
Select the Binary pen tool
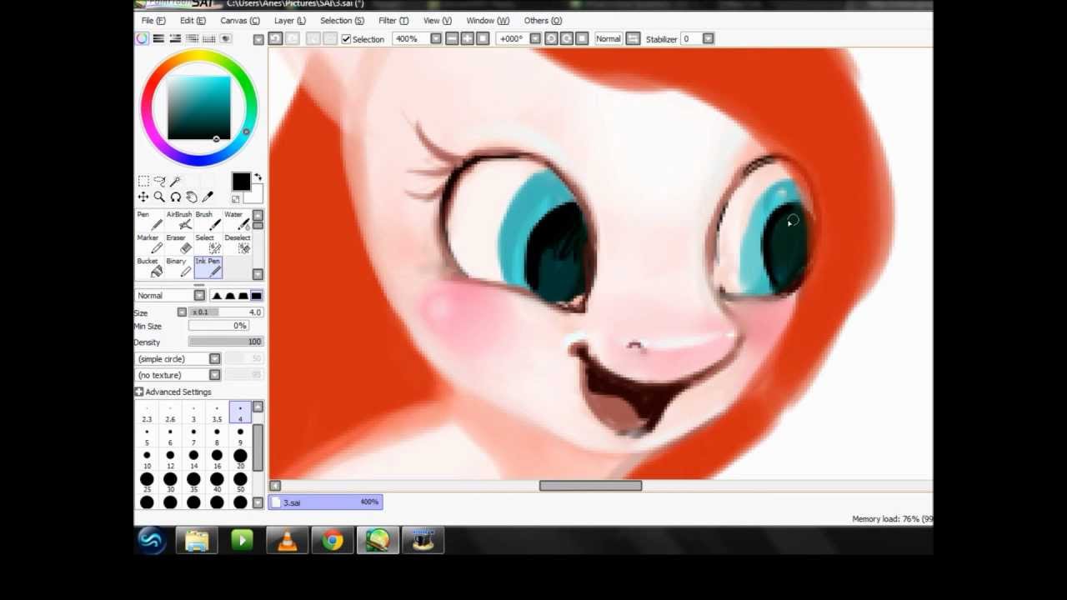(x=178, y=267)
